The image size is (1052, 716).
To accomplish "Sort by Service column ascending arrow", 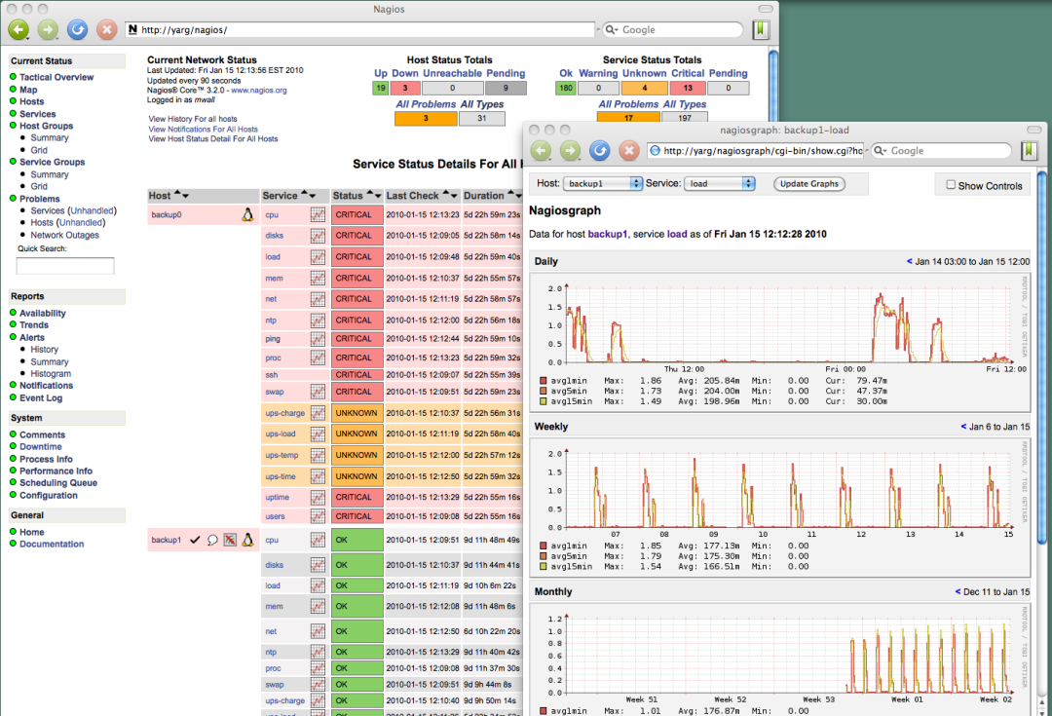I will tap(304, 193).
